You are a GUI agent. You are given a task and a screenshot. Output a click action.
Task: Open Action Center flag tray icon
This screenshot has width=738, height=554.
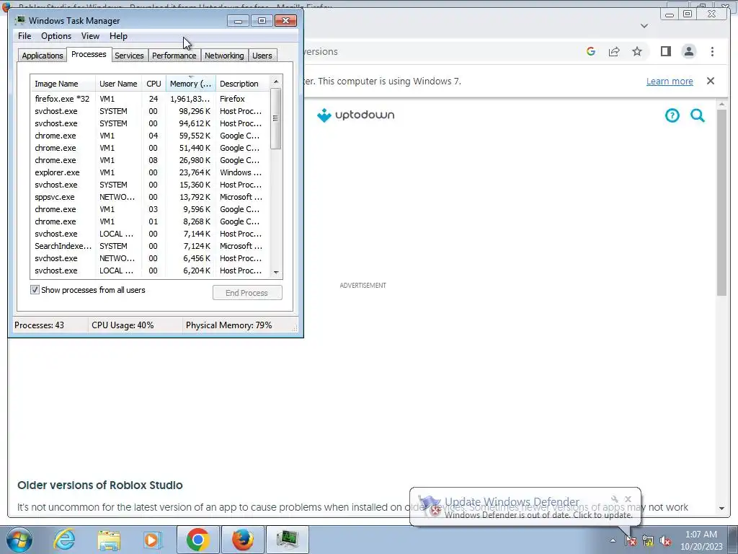coord(631,541)
